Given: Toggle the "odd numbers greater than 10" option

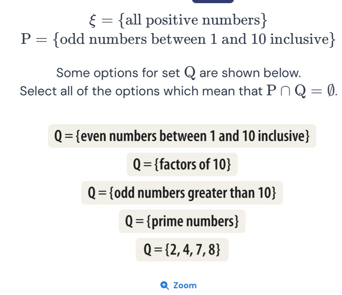Looking at the screenshot, I should [182, 193].
